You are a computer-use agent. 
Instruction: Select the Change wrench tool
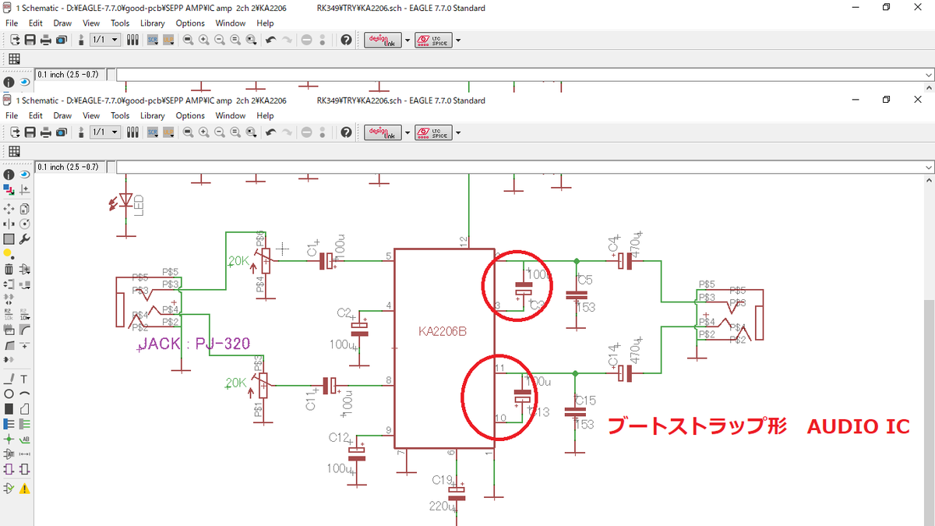pos(24,239)
